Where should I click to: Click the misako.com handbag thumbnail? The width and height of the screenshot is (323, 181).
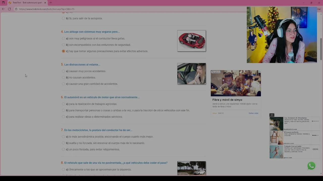point(276,138)
